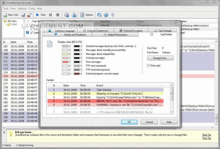This screenshot has width=220, height=149.
Task: Open the Options menu in the menu bar
Action: click(22, 9)
